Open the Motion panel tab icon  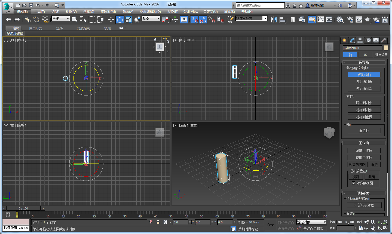(x=368, y=40)
